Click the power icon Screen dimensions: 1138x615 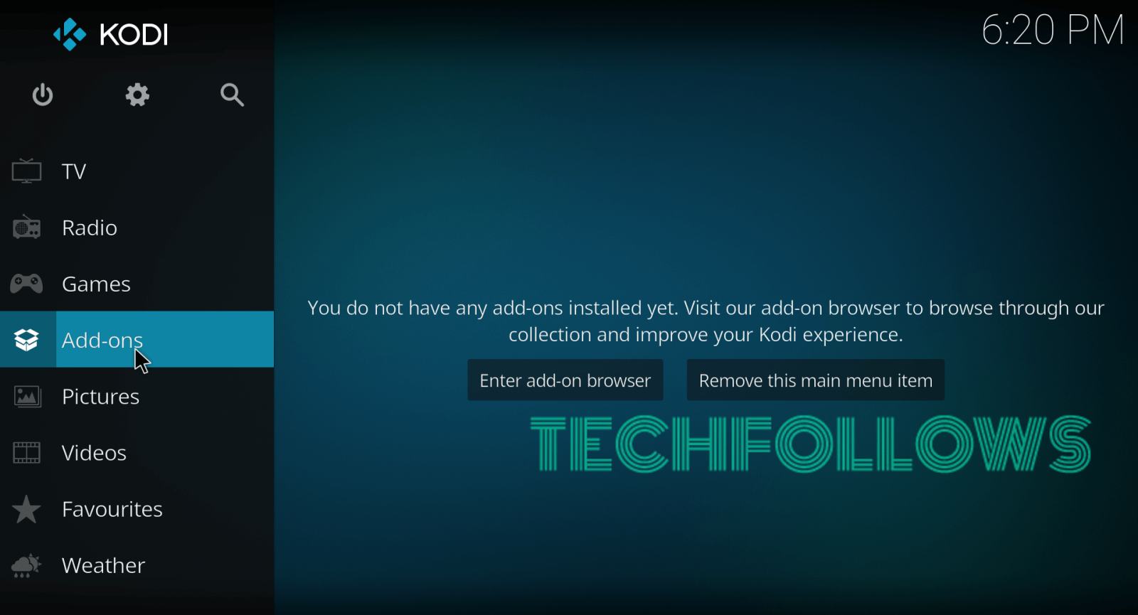(x=43, y=95)
